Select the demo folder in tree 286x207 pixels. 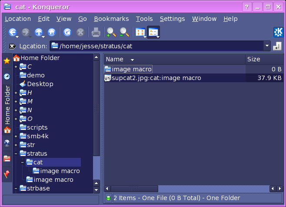32,75
